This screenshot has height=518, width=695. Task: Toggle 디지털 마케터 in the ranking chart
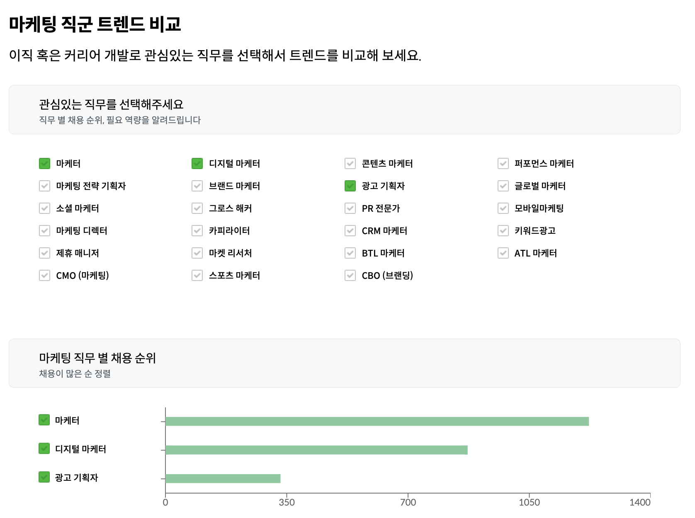click(44, 449)
